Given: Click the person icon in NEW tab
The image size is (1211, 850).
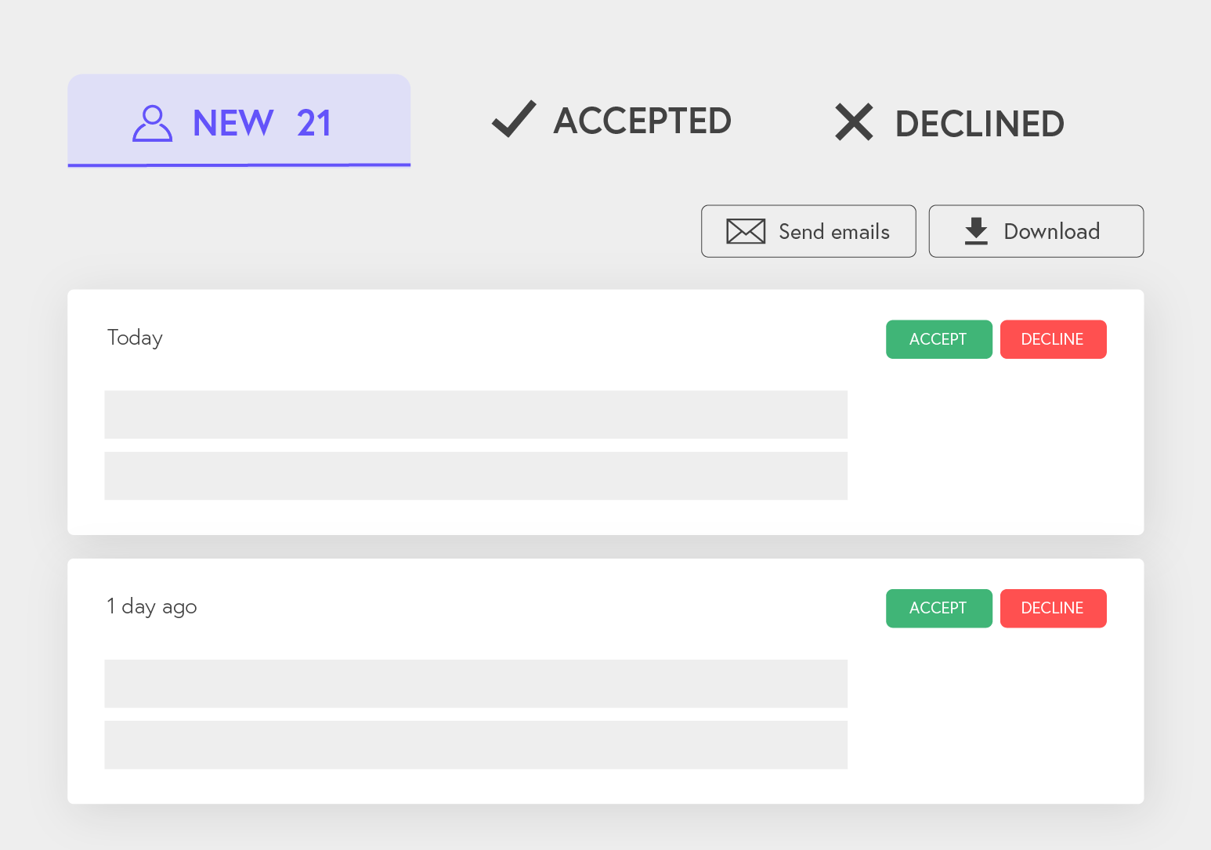Looking at the screenshot, I should (x=152, y=123).
